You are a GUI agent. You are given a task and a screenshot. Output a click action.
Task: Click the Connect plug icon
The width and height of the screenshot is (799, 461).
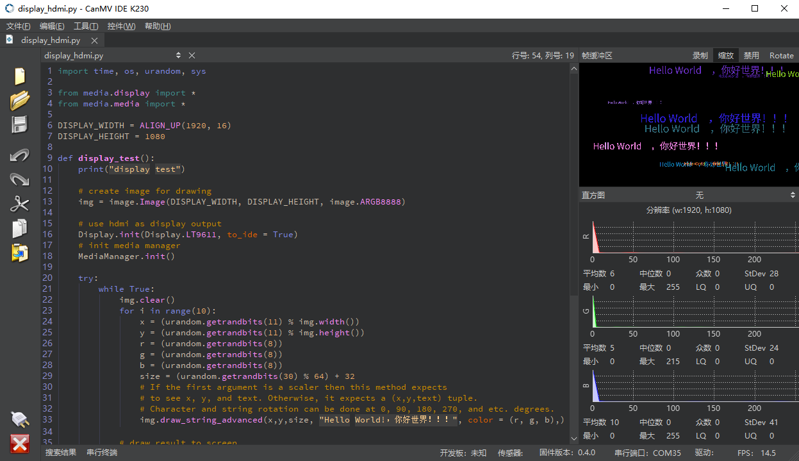20,420
